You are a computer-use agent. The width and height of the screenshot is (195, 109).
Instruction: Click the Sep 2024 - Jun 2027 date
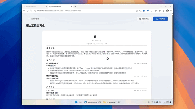click(x=141, y=91)
